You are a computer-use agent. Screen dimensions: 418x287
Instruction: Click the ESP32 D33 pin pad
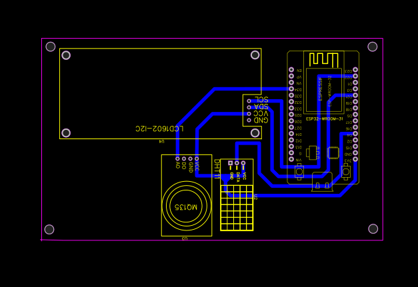(x=291, y=108)
